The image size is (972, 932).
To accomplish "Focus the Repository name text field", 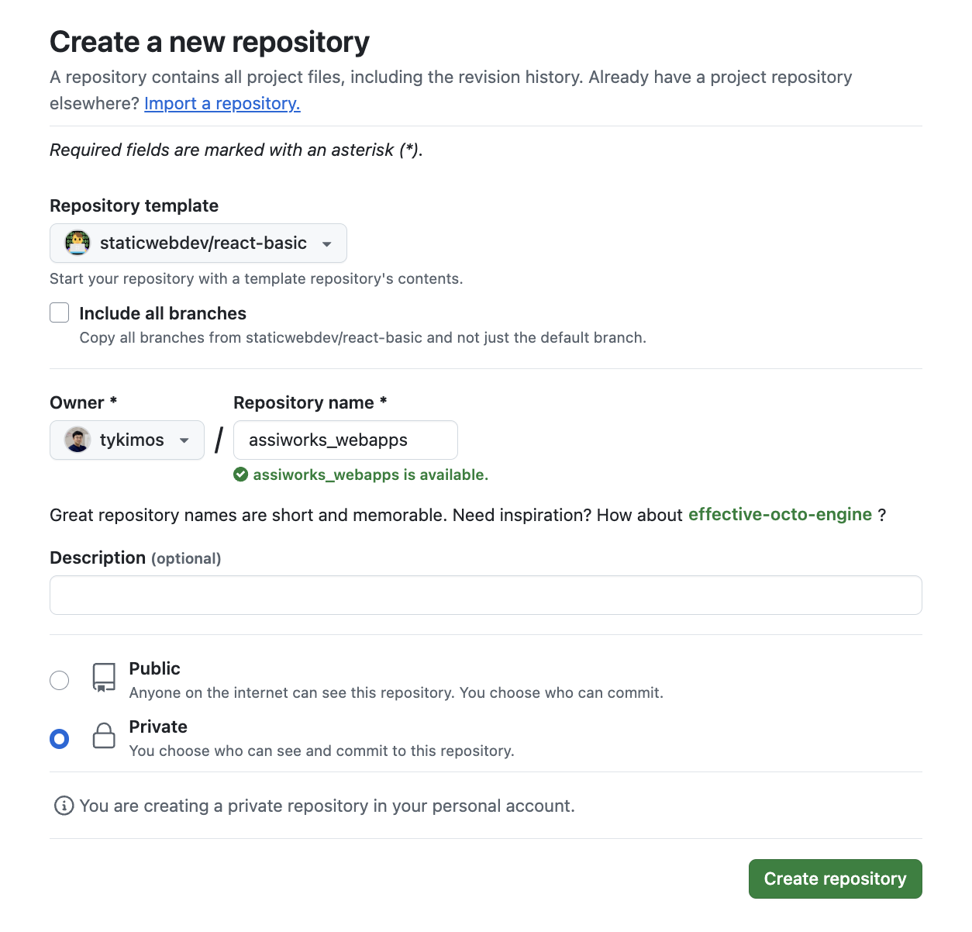I will tap(346, 440).
